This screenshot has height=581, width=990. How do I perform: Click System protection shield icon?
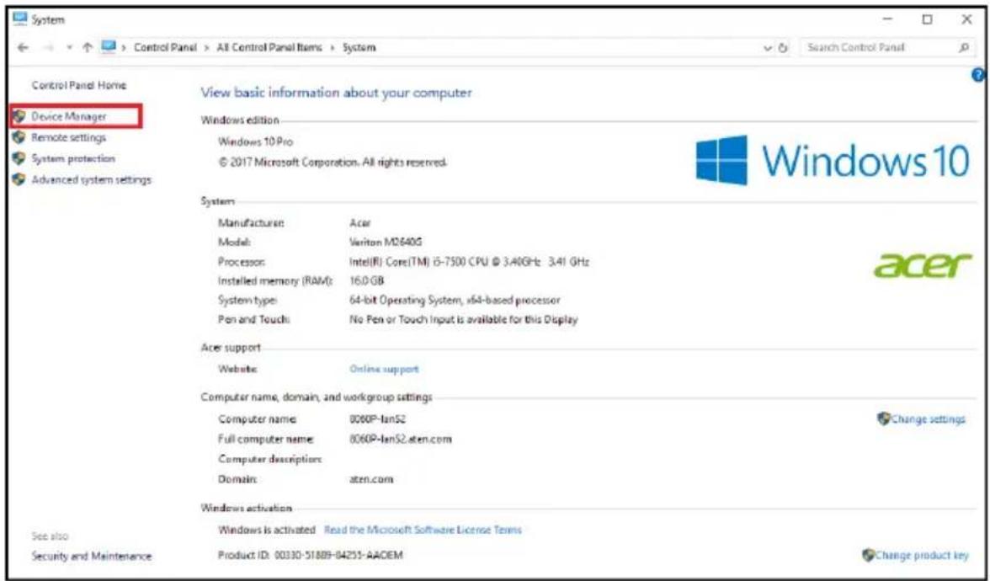pyautogui.click(x=19, y=158)
